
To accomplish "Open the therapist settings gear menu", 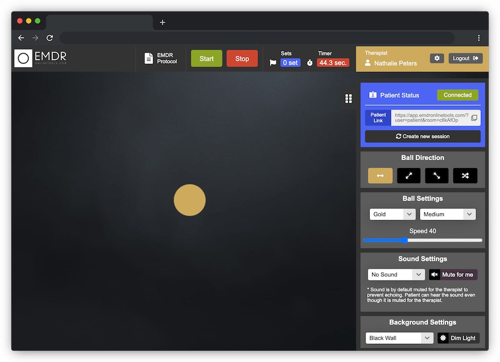I will point(437,58).
